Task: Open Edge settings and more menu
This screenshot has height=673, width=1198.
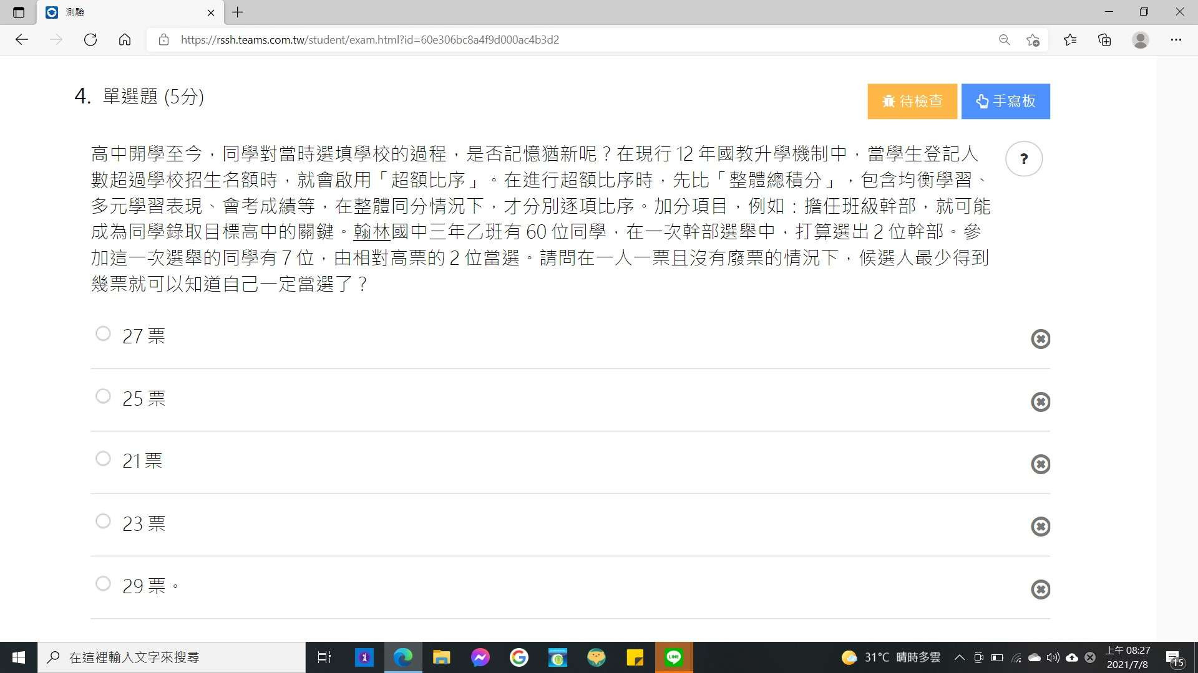Action: click(1176, 40)
